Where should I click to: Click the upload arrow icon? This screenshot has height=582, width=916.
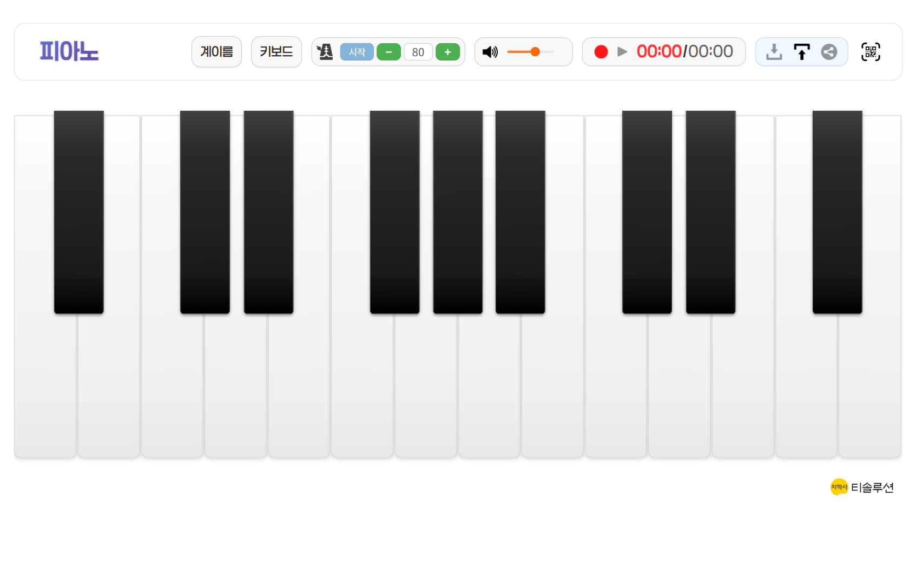click(802, 52)
